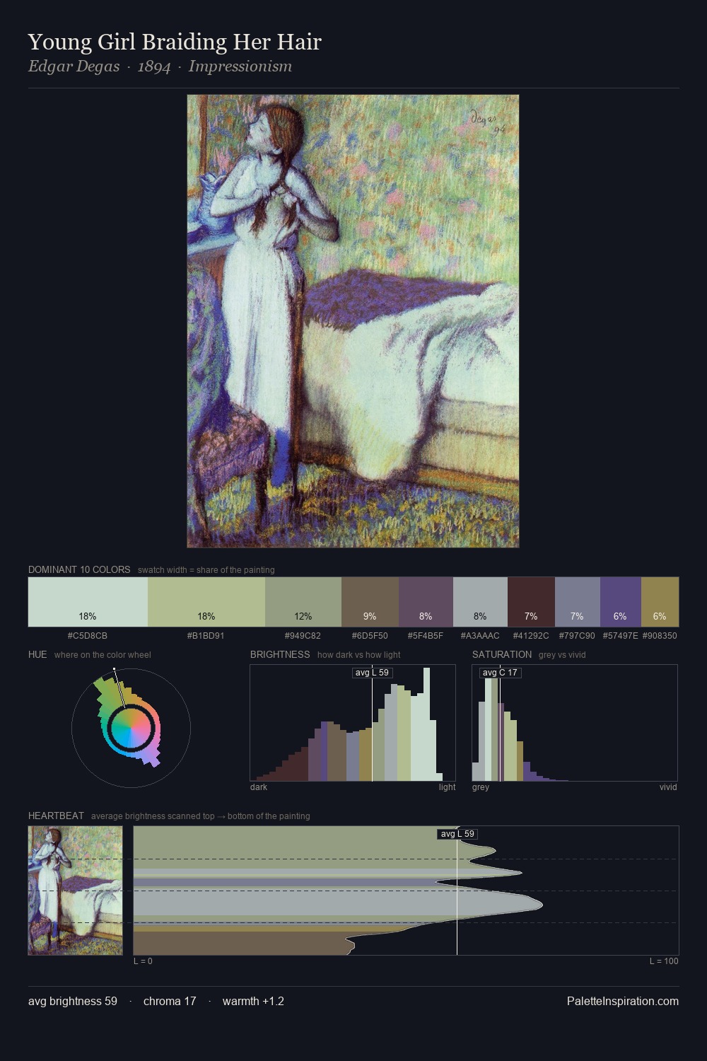The image size is (707, 1061).
Task: Choose the #908350 olive swatch
Action: coord(660,602)
